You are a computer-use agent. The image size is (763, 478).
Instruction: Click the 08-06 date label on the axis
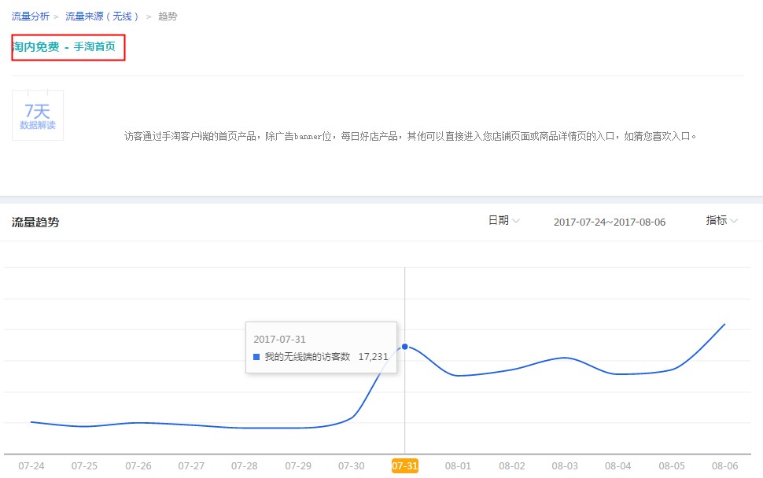(x=724, y=465)
